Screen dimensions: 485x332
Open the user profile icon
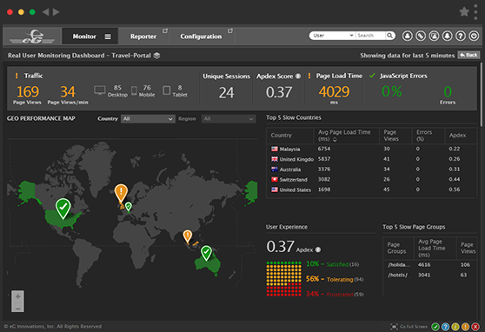pos(408,36)
